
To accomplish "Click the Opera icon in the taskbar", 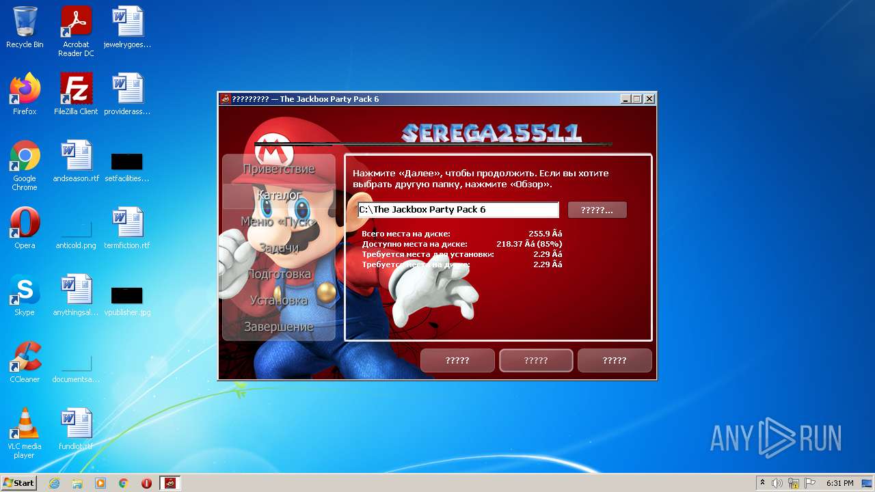I will click(147, 483).
